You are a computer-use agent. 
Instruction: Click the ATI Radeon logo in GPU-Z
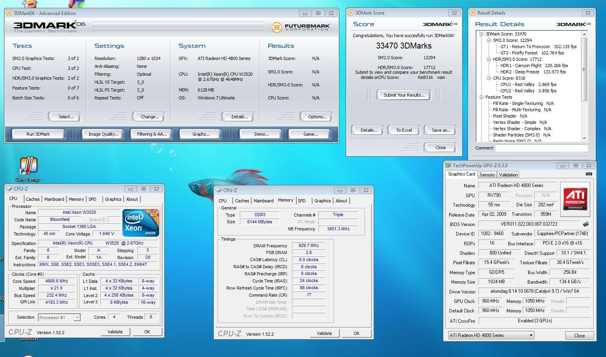575,199
